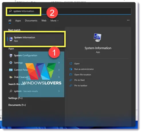Viewport: 142px width, 133px height.
Task: Click the Run as administrator shield icon
Action: pyautogui.click(x=71, y=69)
